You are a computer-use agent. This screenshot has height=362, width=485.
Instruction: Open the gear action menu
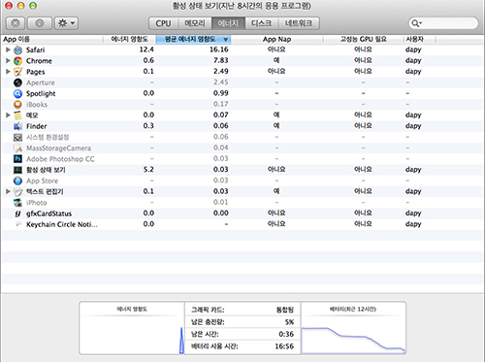tap(66, 23)
